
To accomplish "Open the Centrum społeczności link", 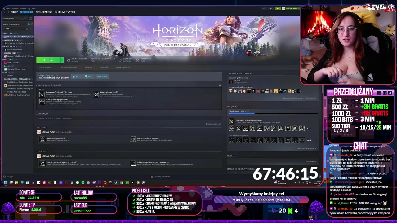I will point(68,67).
